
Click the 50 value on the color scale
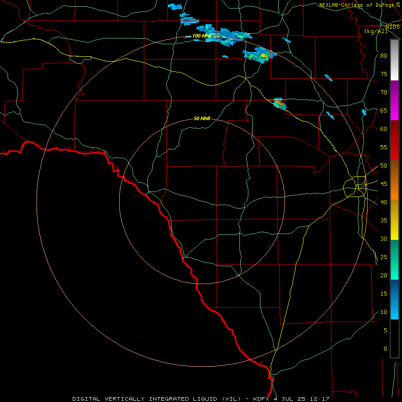384,166
